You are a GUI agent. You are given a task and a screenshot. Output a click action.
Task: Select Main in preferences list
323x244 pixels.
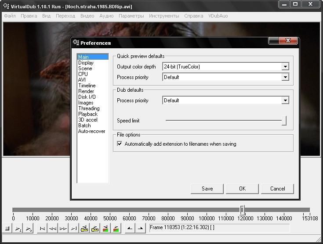tap(93, 57)
